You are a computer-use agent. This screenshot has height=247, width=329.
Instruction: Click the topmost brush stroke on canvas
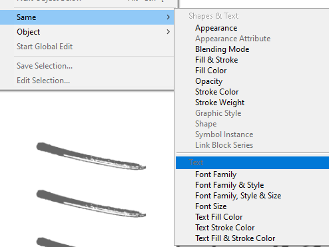(91, 156)
